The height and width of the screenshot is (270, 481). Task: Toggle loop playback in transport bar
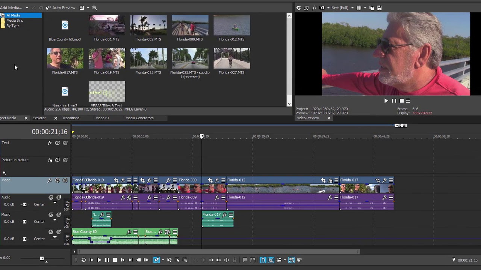click(83, 260)
